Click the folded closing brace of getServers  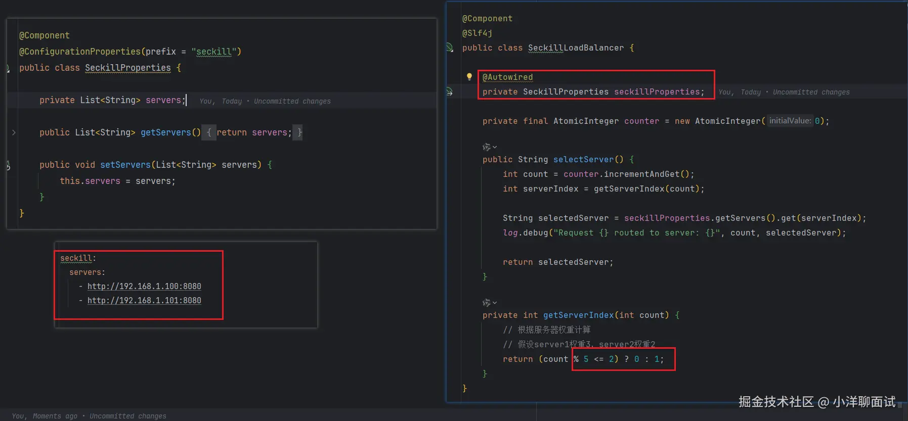pyautogui.click(x=298, y=132)
